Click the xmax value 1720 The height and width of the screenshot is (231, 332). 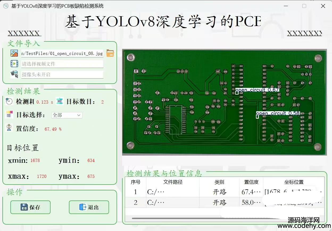tap(42, 176)
